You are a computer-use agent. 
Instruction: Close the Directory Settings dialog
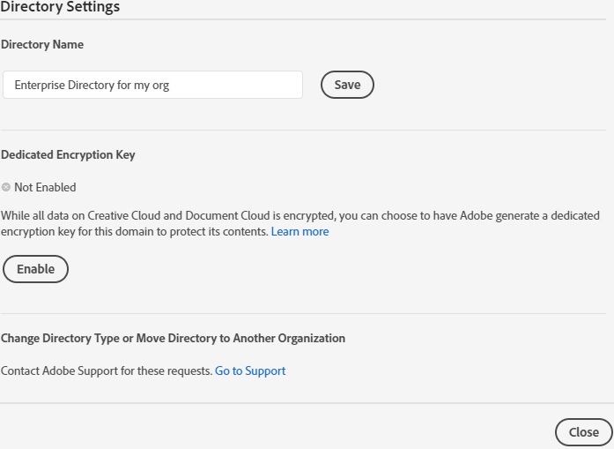click(584, 432)
